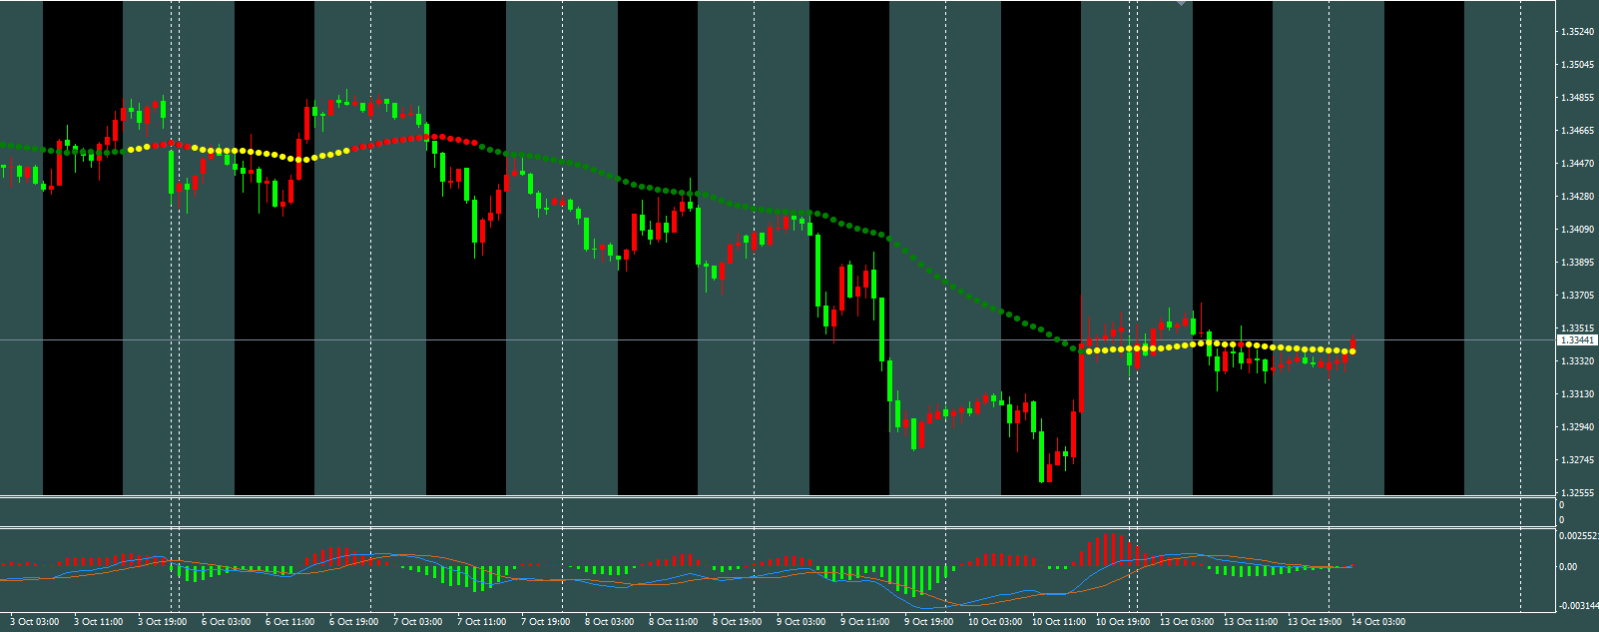Click the 7 Oct 03:00 time label
This screenshot has height=632, width=1599.
coord(418,622)
